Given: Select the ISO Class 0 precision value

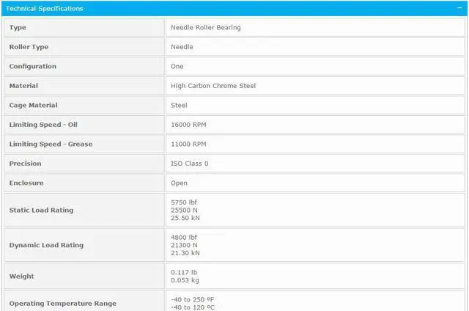Looking at the screenshot, I should tap(190, 164).
